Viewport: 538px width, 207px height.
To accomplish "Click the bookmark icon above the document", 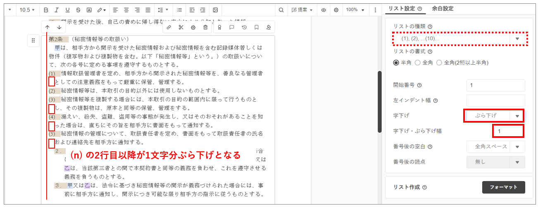I will (x=257, y=28).
